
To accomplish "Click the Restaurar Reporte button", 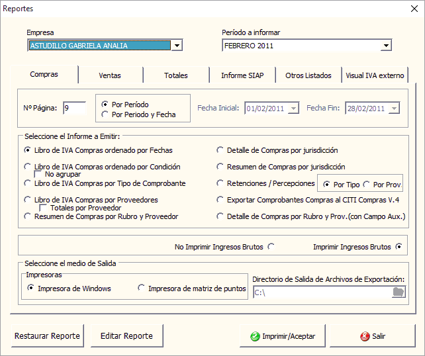I will (x=47, y=336).
